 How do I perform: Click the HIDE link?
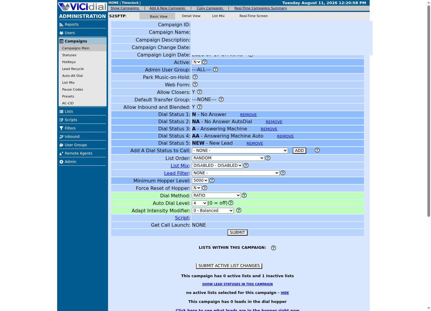coord(285,293)
